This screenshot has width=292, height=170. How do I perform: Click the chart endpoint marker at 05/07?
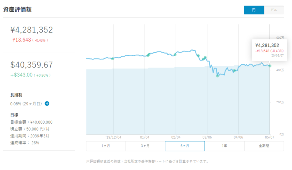270,66
